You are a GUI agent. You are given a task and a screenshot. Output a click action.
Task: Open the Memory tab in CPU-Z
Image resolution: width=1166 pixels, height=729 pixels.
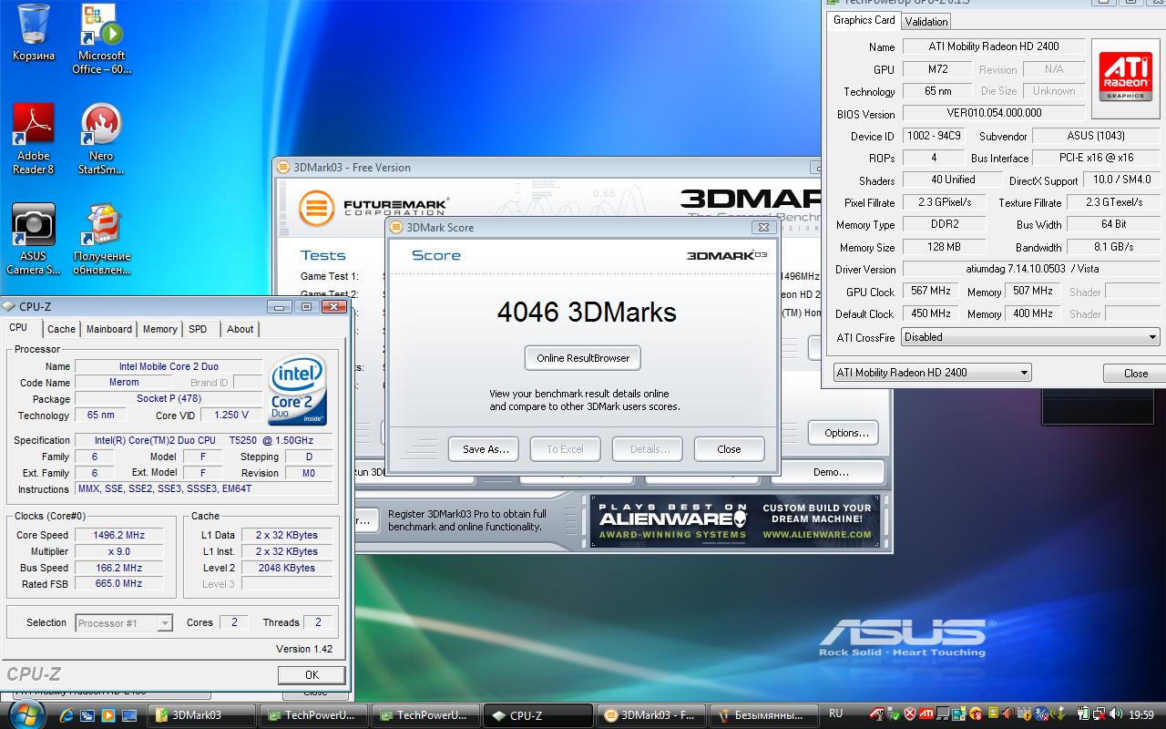pos(159,329)
